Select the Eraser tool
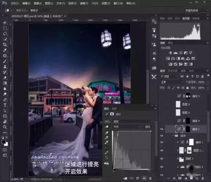 5,78
